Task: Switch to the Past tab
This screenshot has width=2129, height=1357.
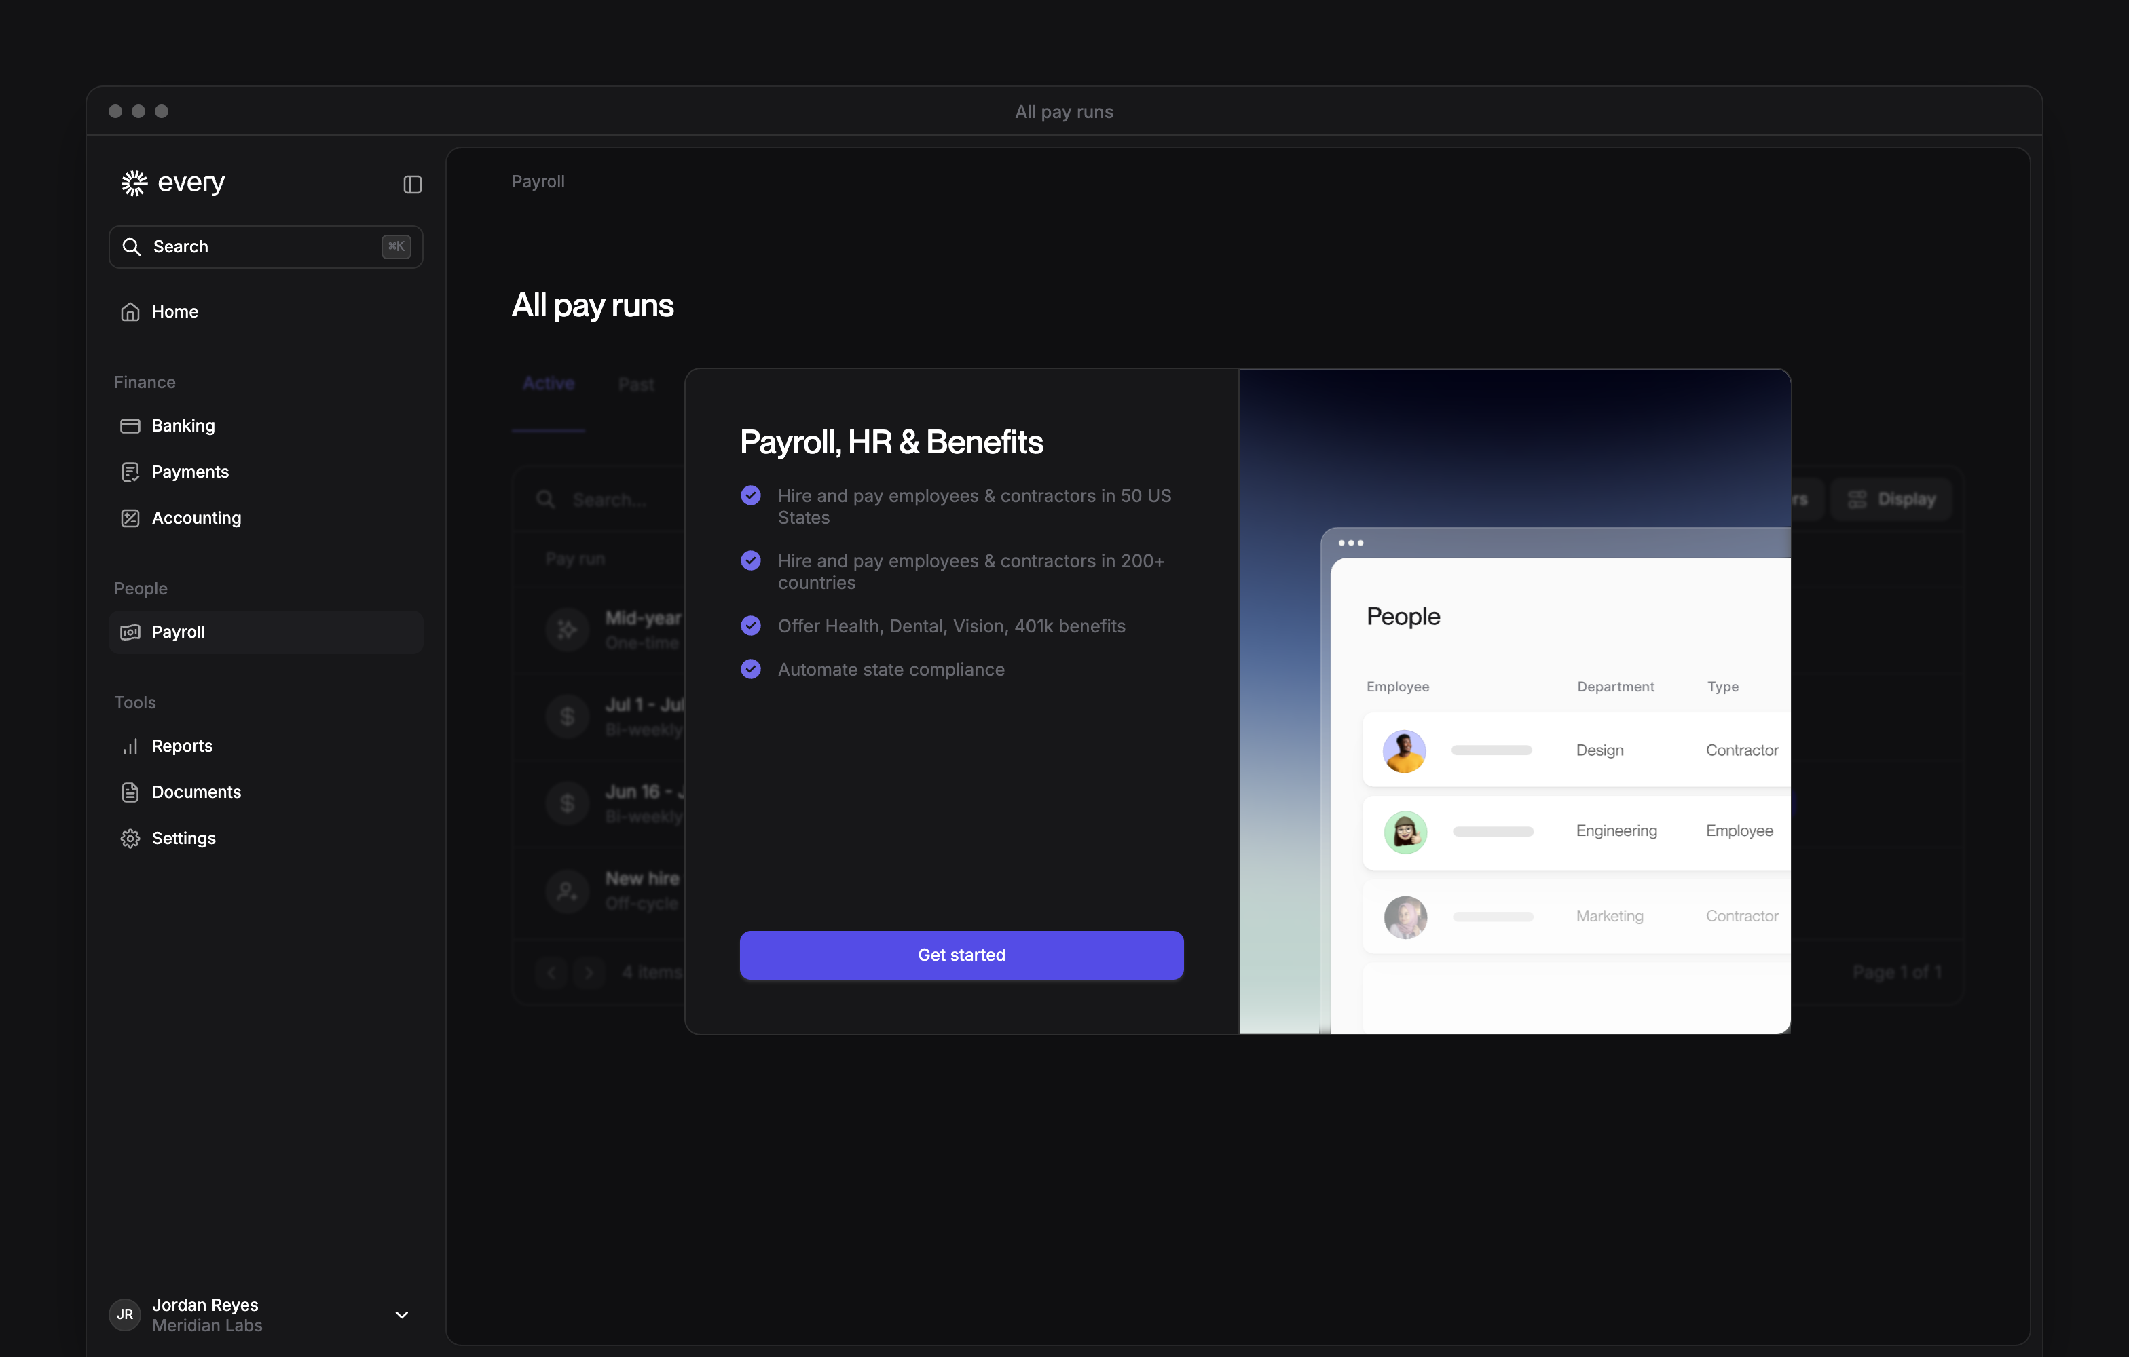Action: point(635,384)
